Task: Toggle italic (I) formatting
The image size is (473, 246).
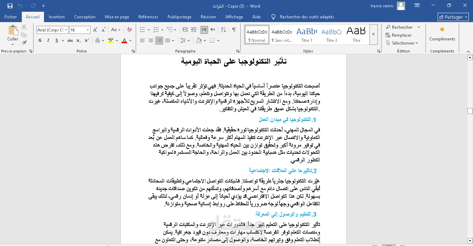Action: (48, 40)
